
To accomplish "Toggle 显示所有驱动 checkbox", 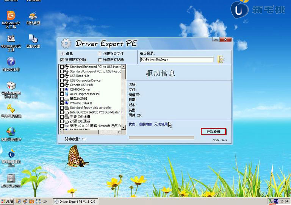I will 62,60.
